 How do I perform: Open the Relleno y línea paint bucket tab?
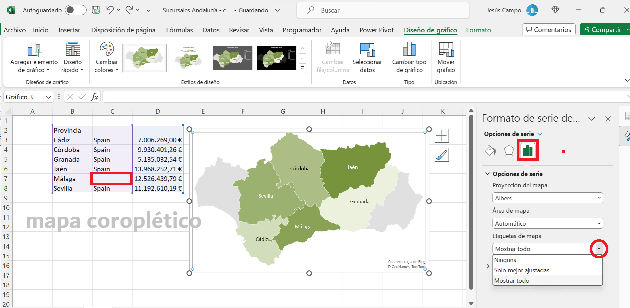pyautogui.click(x=490, y=150)
